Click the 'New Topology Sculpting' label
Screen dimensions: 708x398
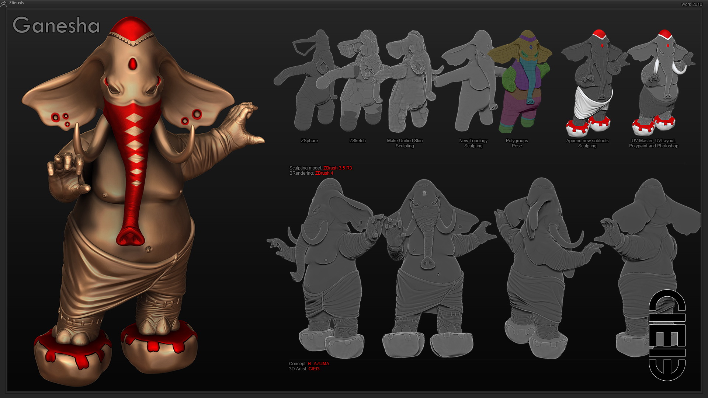click(473, 143)
